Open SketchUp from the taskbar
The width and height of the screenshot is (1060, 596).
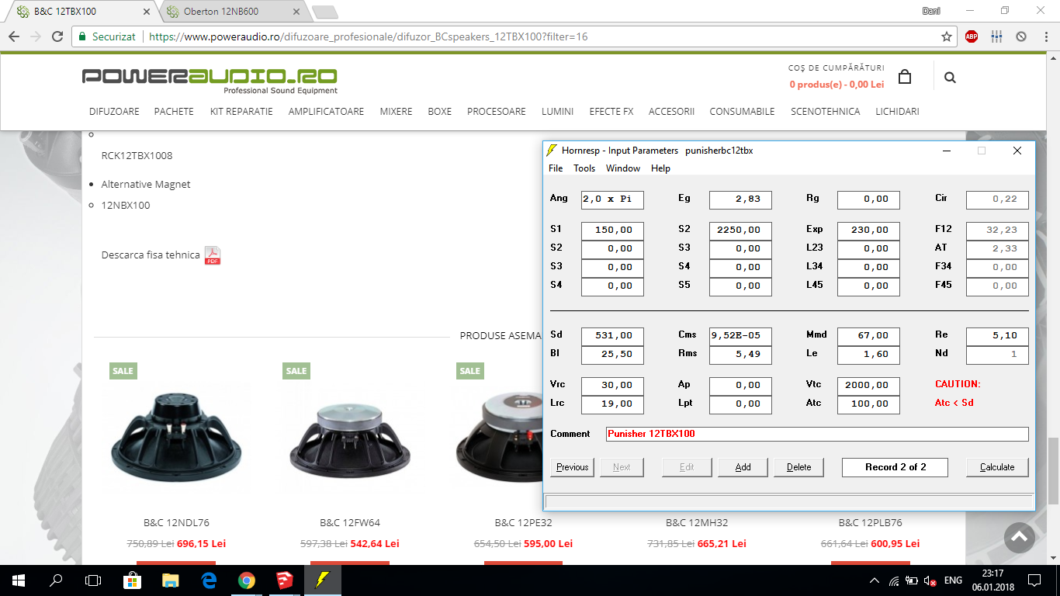pyautogui.click(x=283, y=580)
